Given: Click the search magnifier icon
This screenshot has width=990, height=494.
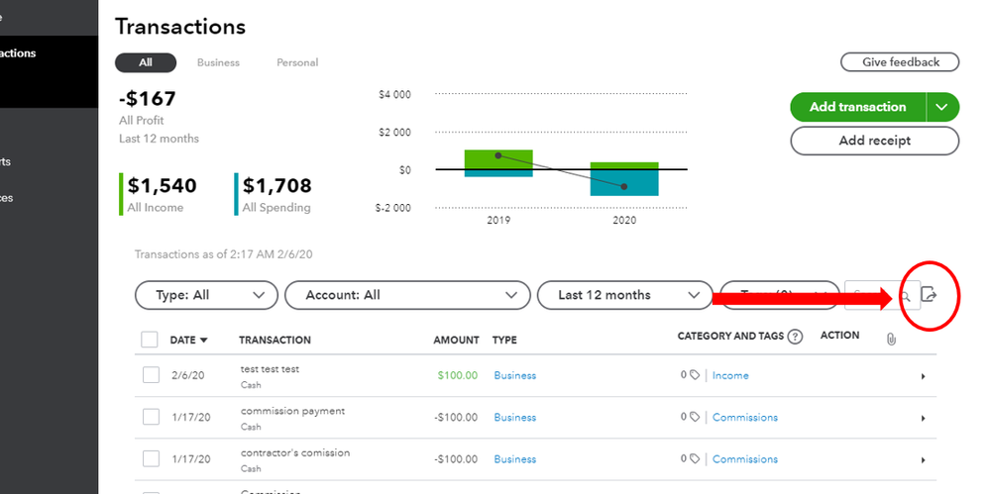Looking at the screenshot, I should (x=906, y=296).
